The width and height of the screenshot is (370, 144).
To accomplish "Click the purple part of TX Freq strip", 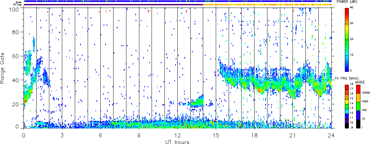I will 113,5.
